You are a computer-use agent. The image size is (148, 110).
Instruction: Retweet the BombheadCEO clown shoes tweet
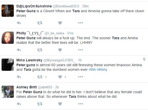coord(40,23)
